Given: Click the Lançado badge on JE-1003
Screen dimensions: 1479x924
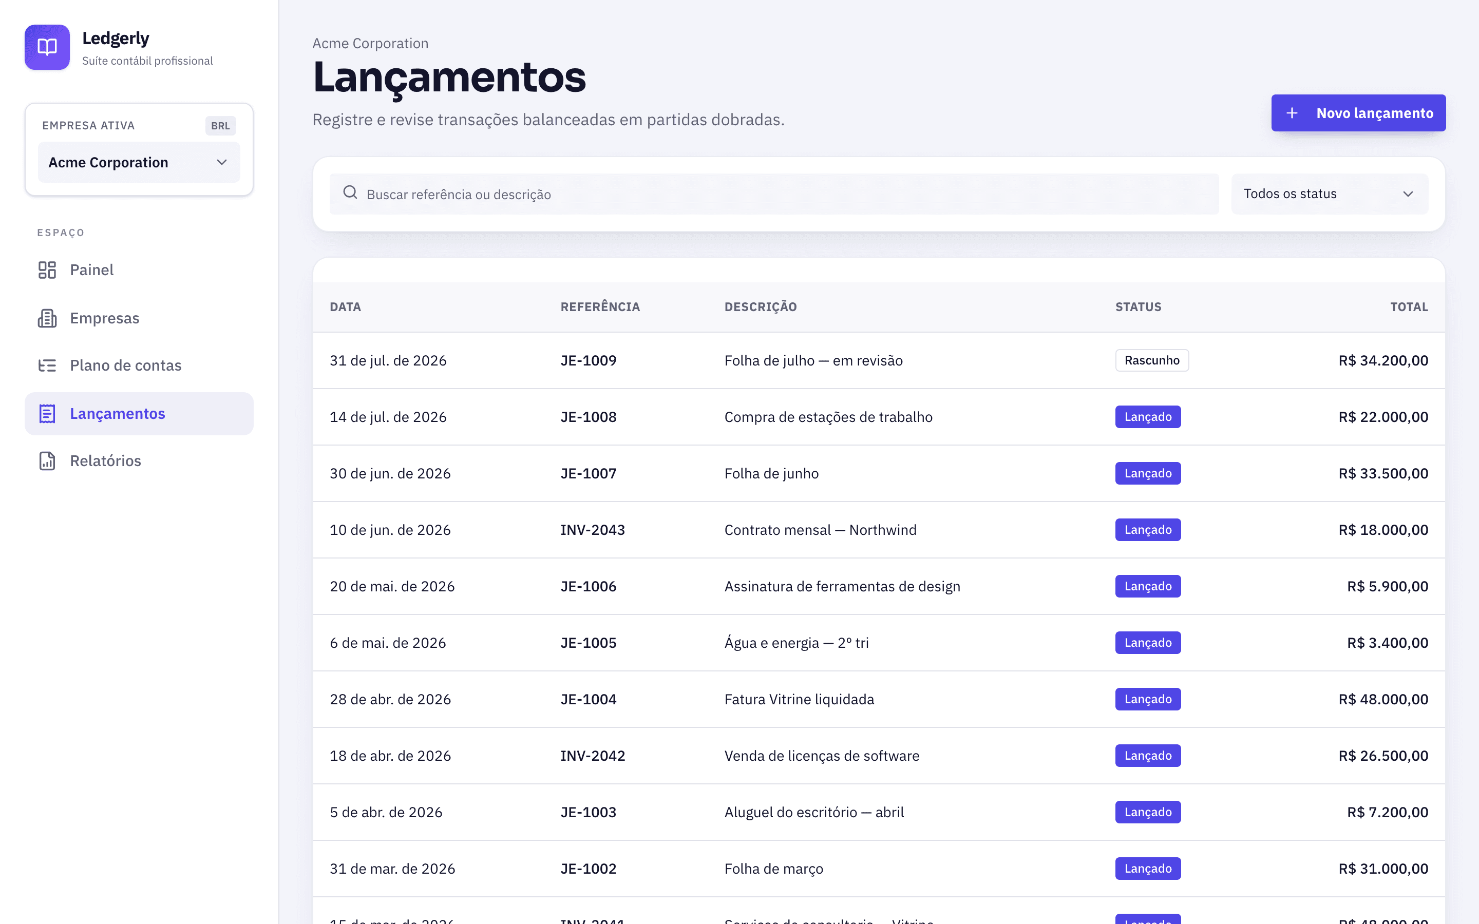Looking at the screenshot, I should [x=1148, y=812].
